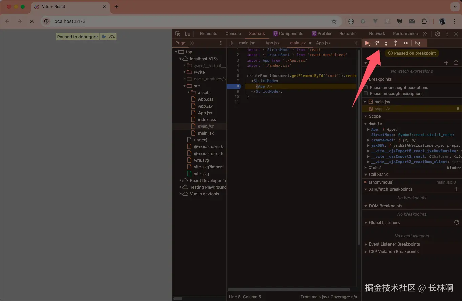This screenshot has width=462, height=301.
Task: Open the React Profiler tab
Action: (x=322, y=34)
